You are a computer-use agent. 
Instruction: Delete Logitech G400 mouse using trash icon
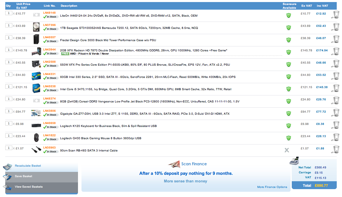click(x=336, y=137)
